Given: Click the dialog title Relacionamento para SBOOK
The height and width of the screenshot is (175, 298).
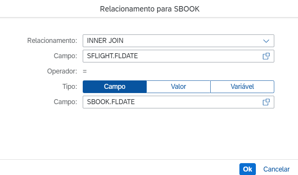Looking at the screenshot, I should pos(149,9).
